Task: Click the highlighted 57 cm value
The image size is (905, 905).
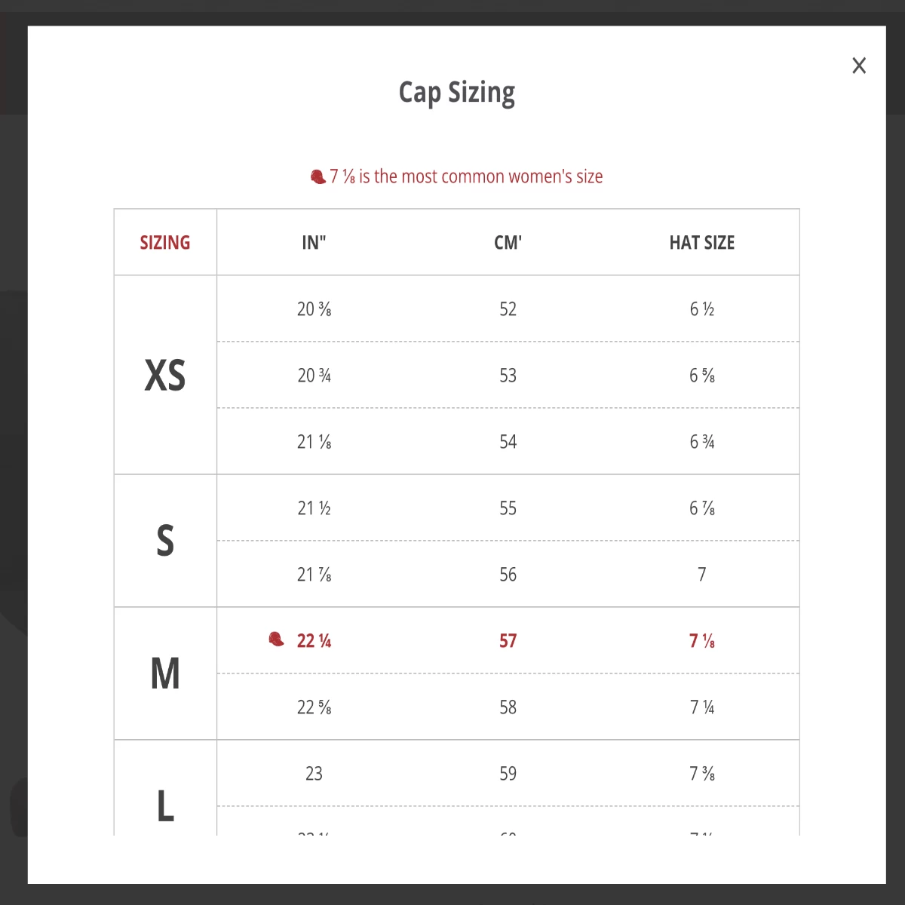Action: [x=508, y=641]
